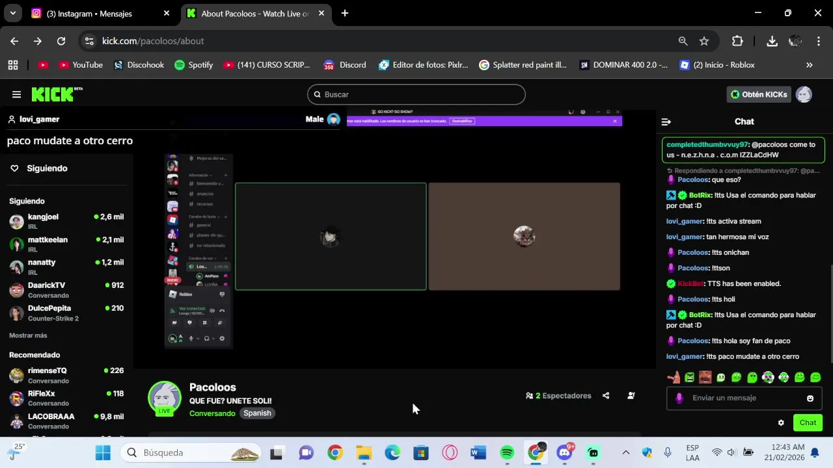Open nanatty channel in sidebar
This screenshot has height=468, width=833.
click(66, 266)
